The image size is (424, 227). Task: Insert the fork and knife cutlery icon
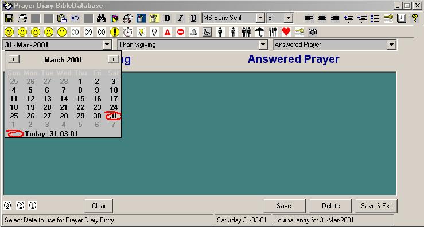point(273,32)
